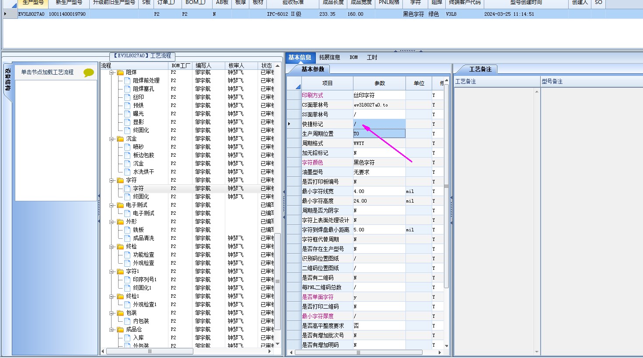Select the EV3L8027A0 row in top grid
643x358 pixels.
321,14
